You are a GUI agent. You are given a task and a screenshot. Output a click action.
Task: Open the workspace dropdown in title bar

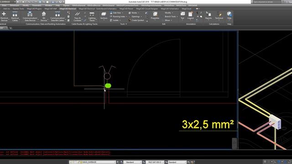click(8, 2)
